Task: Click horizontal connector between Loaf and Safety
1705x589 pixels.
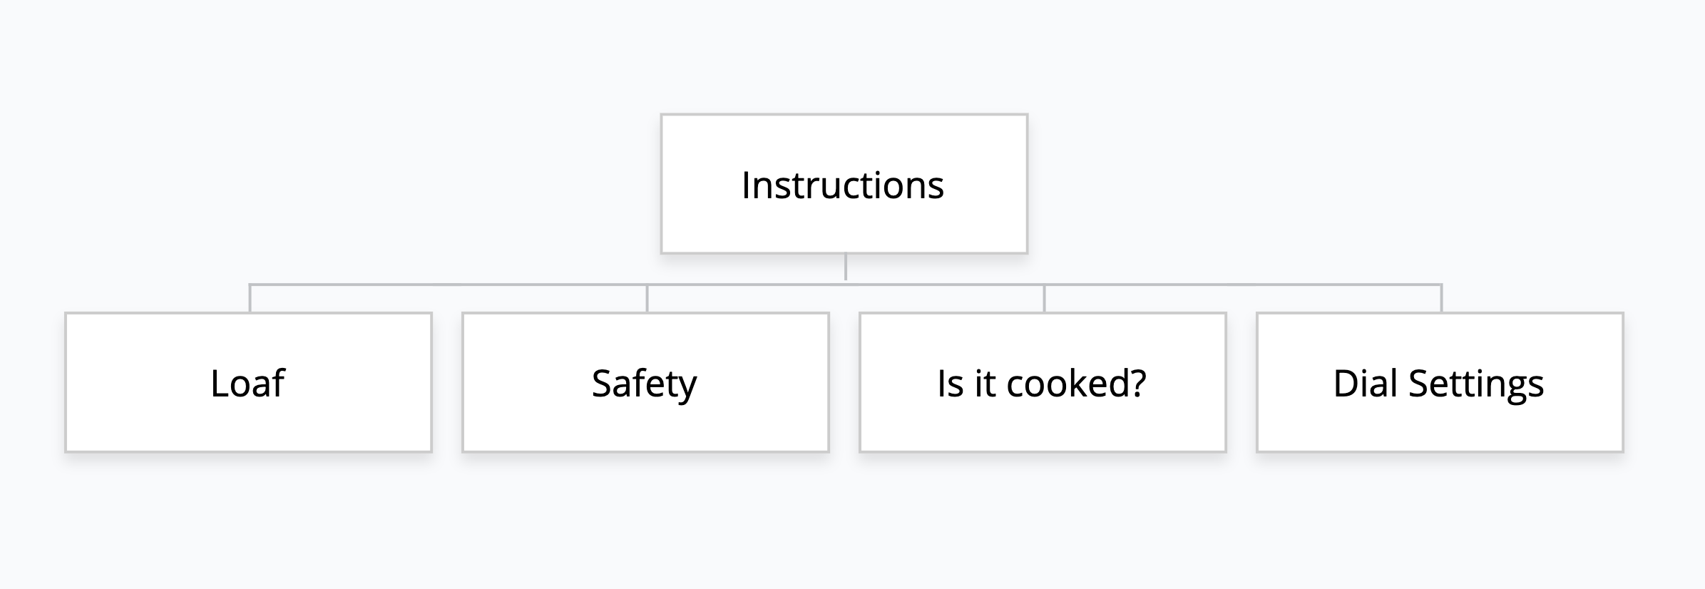Action: click(448, 285)
